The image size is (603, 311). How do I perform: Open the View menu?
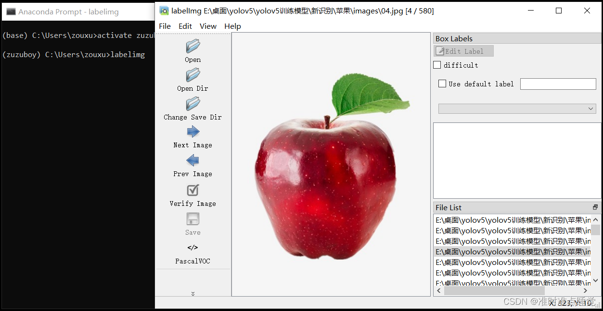[208, 26]
